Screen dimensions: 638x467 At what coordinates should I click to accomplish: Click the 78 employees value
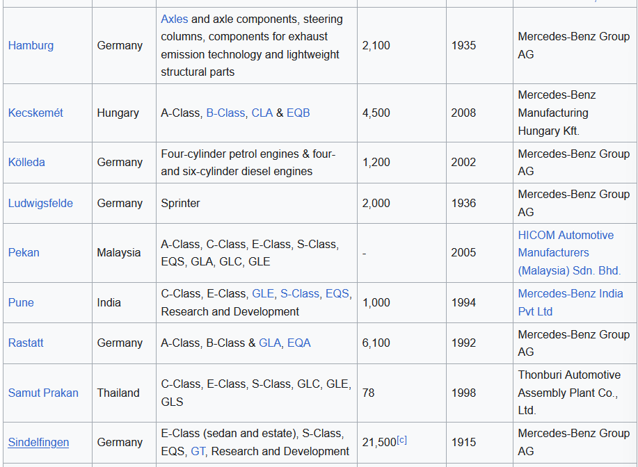(368, 393)
